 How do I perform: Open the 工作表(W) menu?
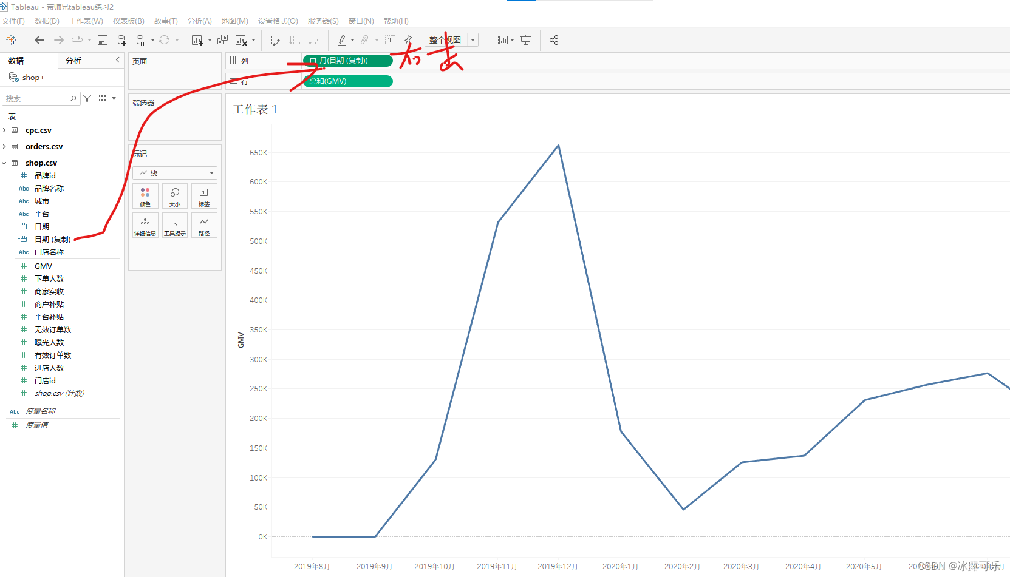click(x=86, y=21)
